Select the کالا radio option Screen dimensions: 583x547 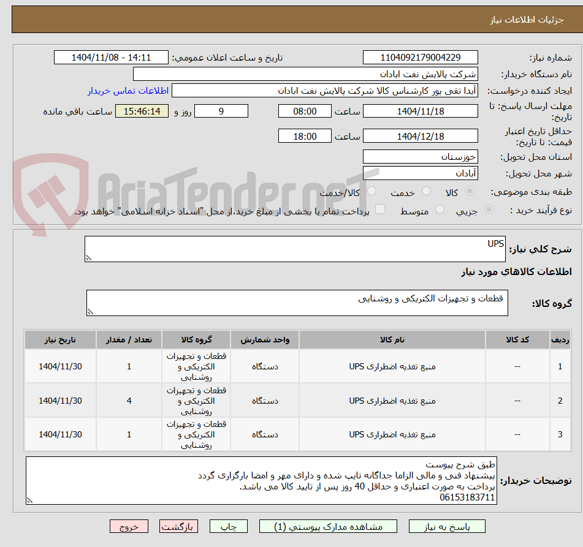(470, 191)
